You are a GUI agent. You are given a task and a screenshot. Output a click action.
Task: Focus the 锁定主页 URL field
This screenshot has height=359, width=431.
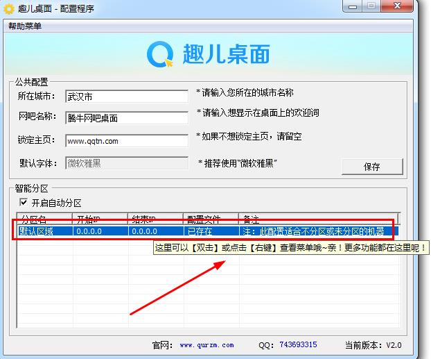tap(126, 141)
